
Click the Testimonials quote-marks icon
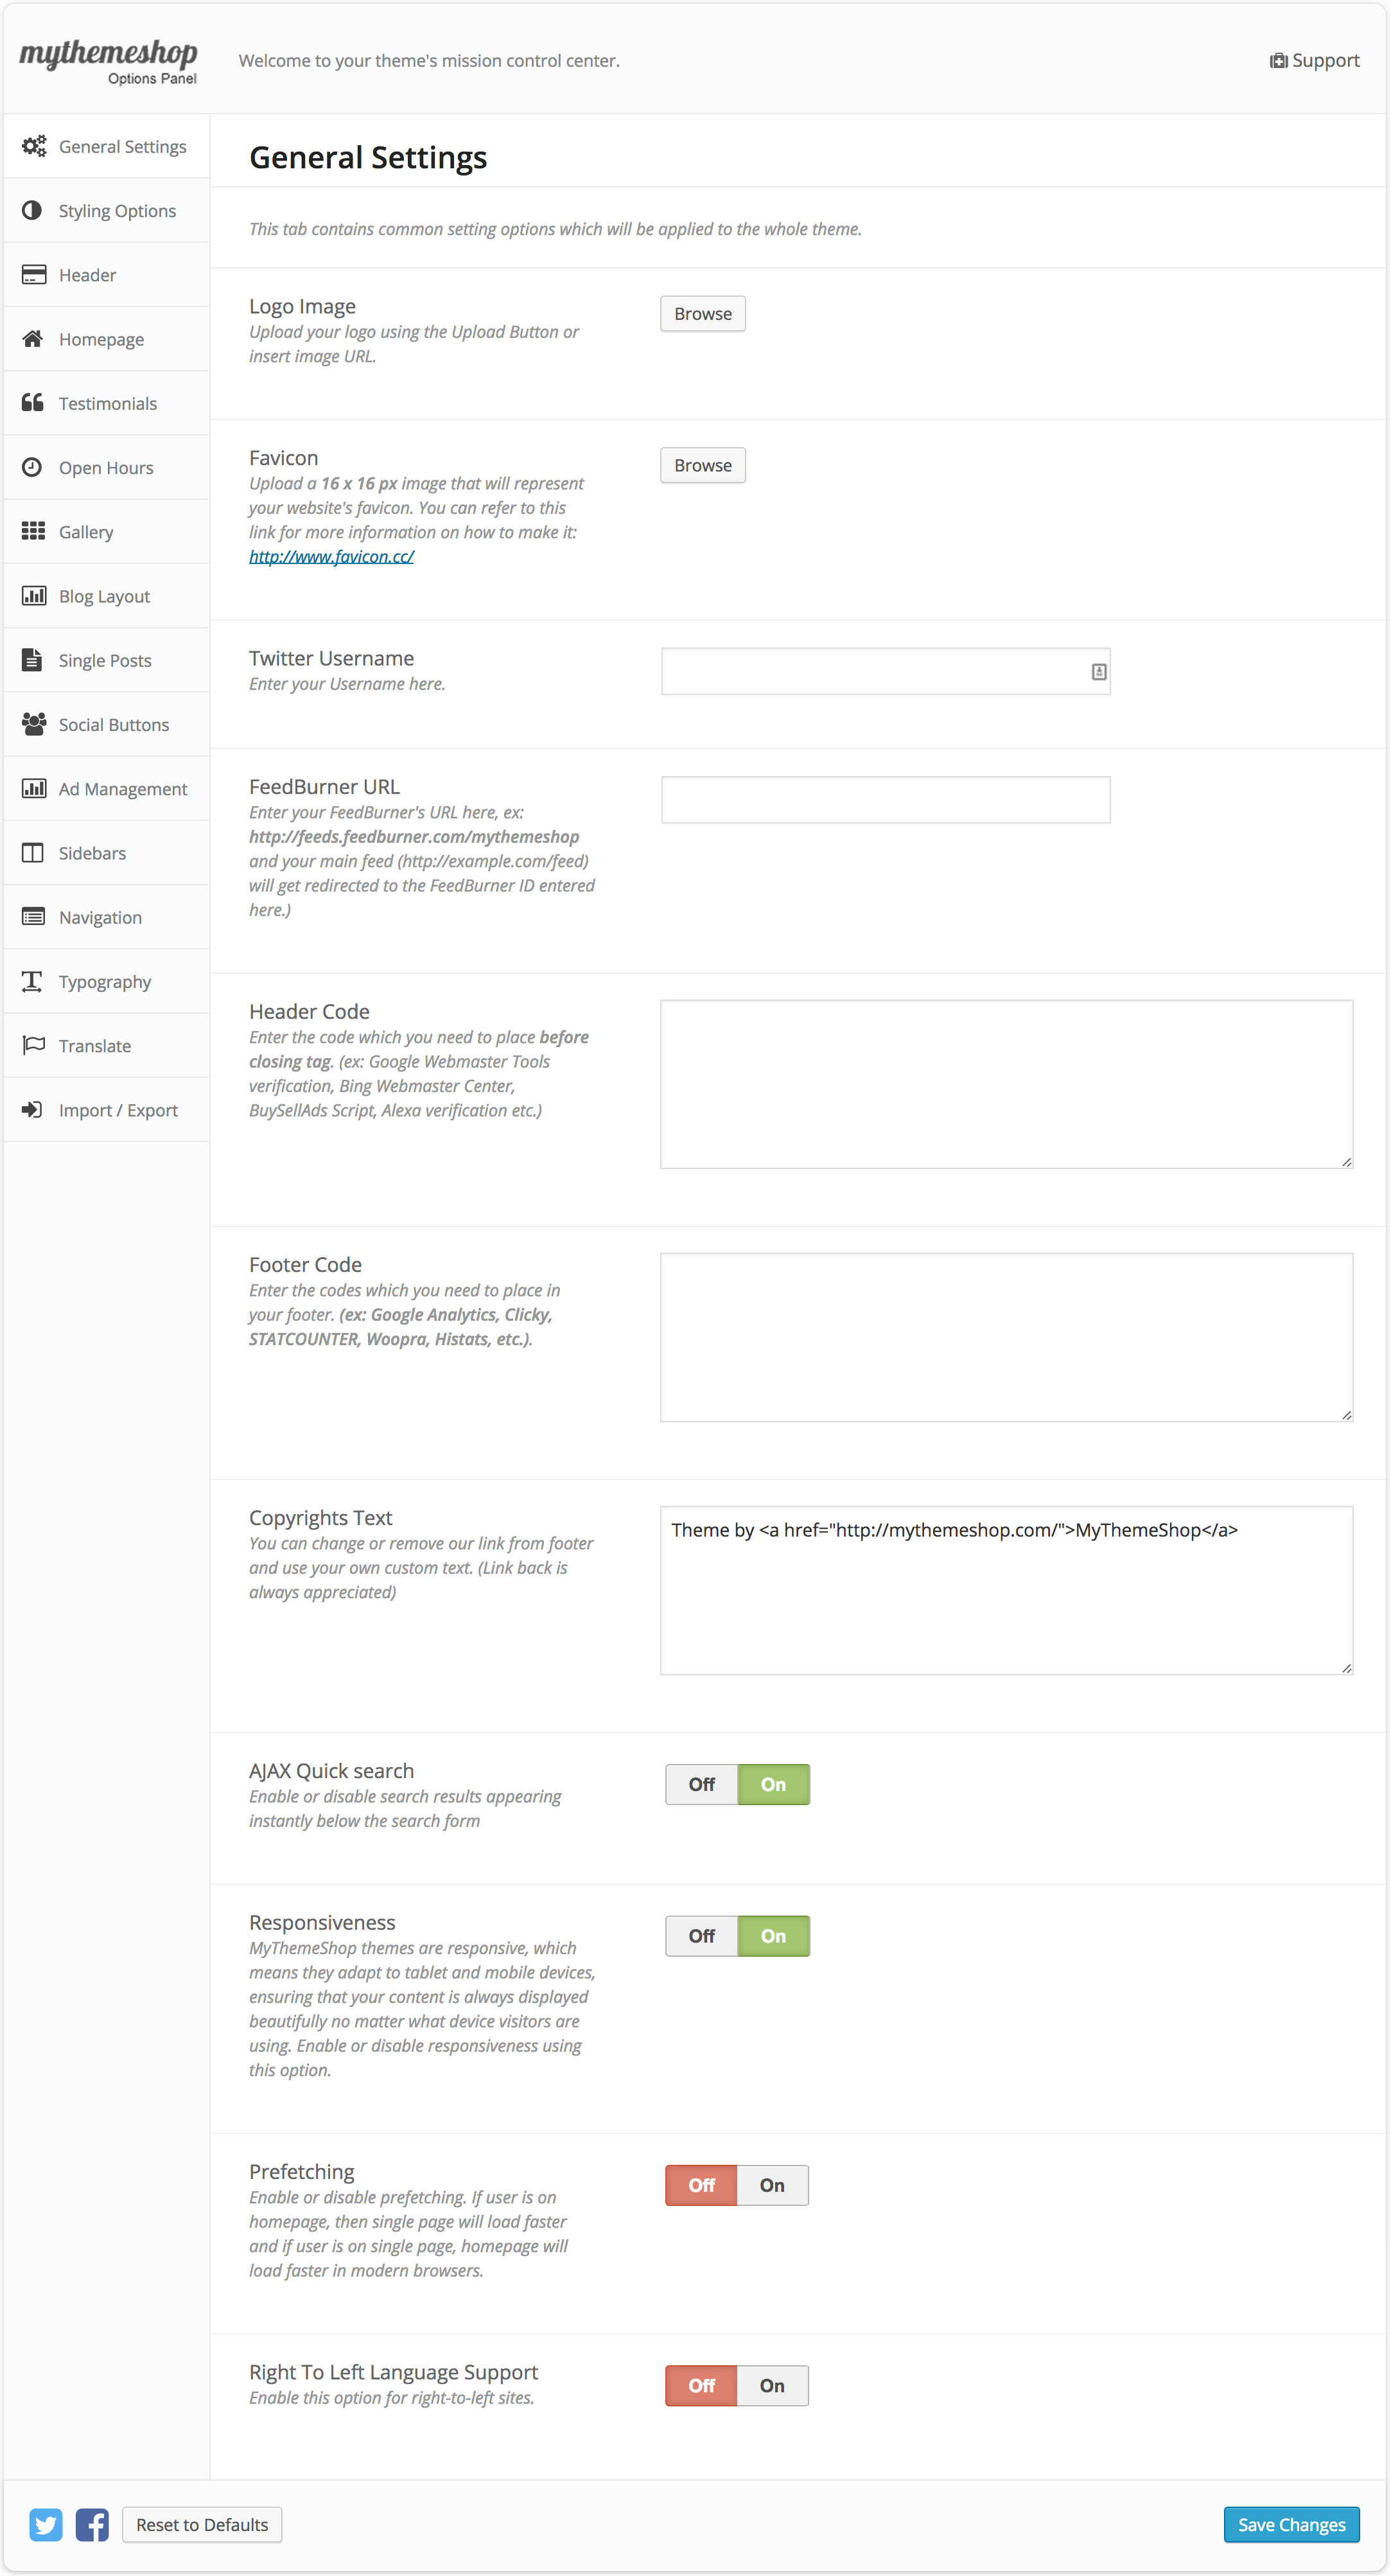32,402
